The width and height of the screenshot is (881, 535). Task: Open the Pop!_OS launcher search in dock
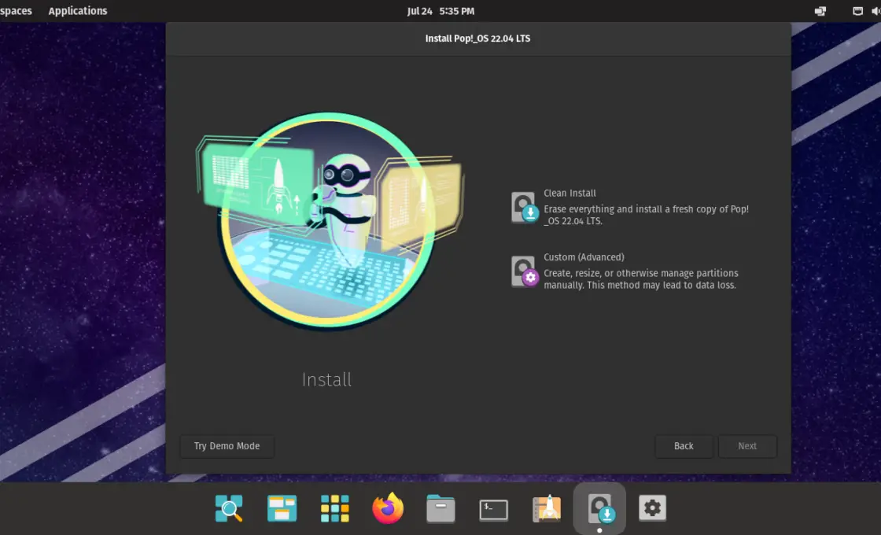coord(229,509)
